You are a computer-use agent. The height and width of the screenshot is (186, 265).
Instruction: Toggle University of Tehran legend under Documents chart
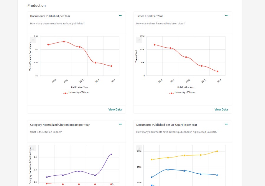click(76, 93)
